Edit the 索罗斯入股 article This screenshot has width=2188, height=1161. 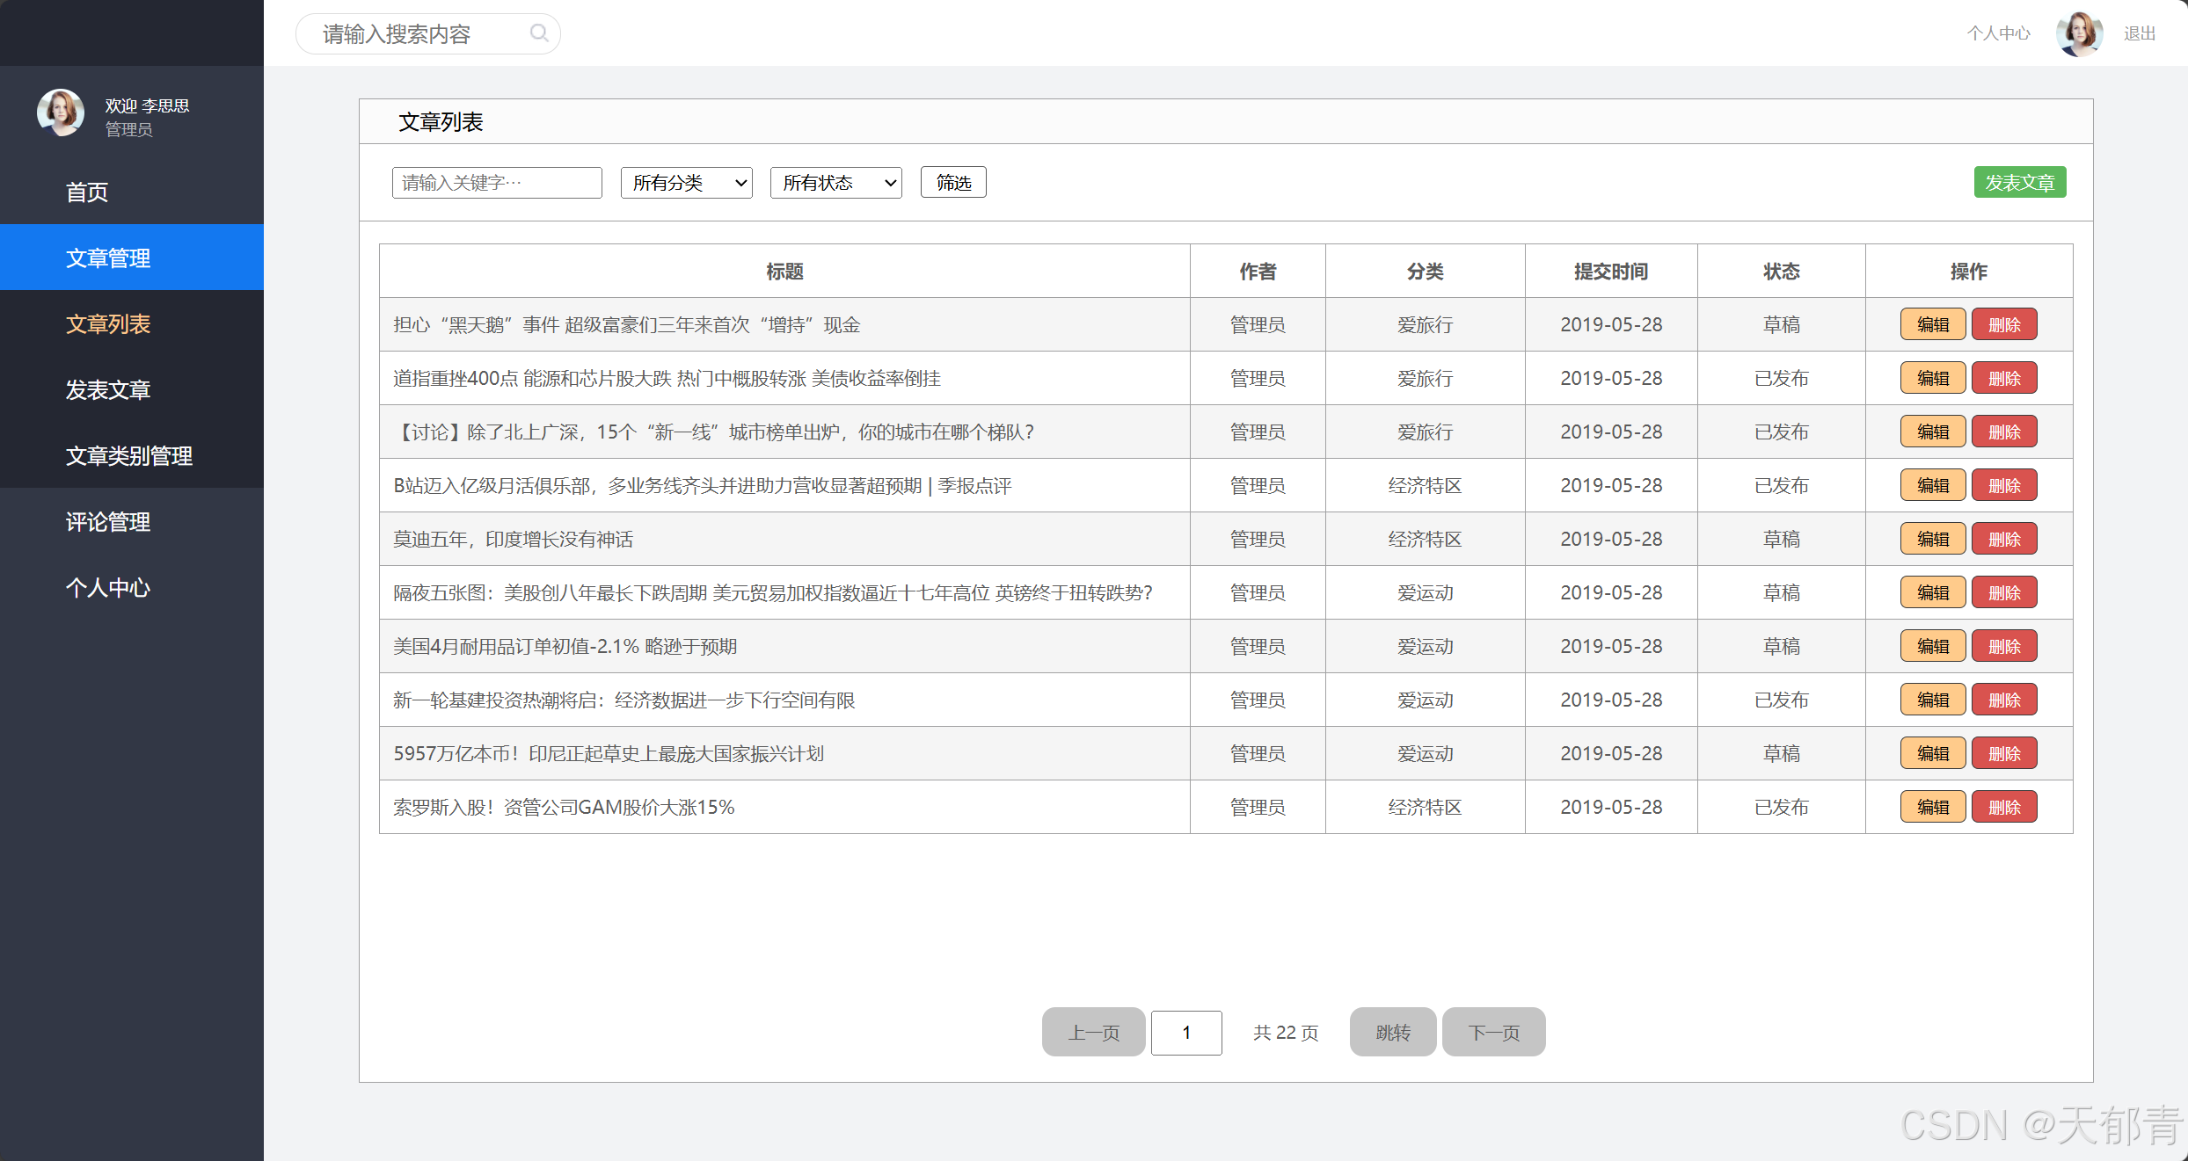point(1933,807)
